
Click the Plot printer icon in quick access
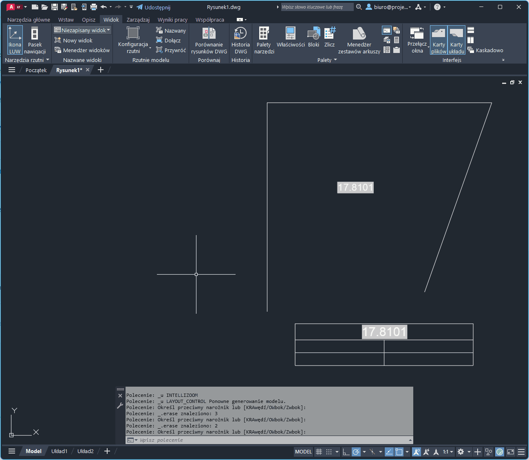(x=94, y=7)
